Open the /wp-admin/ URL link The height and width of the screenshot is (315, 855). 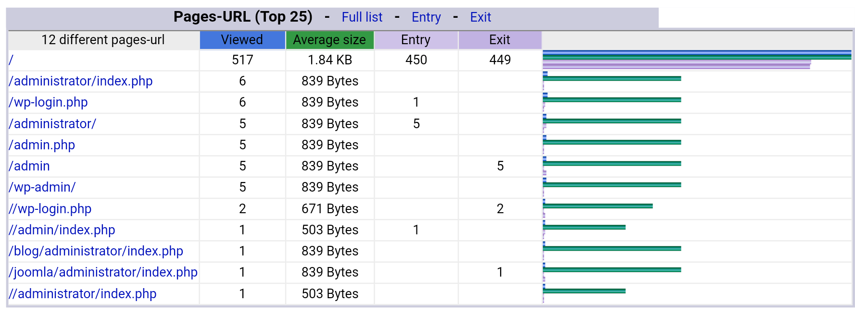point(42,187)
